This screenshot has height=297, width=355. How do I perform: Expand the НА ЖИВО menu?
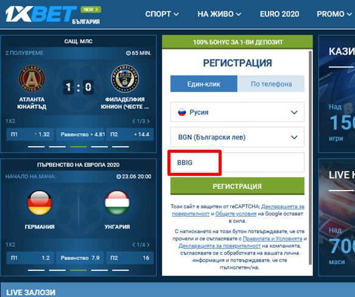point(219,14)
